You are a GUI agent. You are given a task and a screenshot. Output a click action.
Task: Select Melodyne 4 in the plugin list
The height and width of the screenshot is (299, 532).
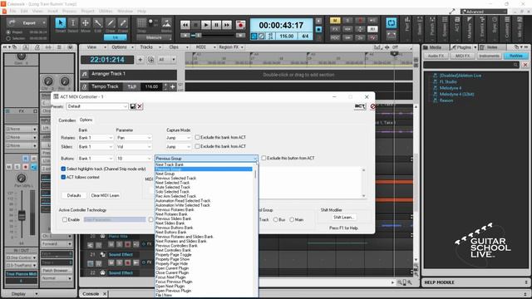point(451,88)
